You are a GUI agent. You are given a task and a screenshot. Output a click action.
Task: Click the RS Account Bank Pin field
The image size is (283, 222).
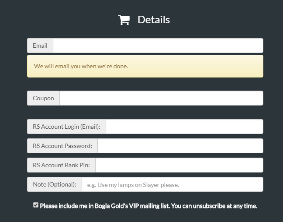point(179,165)
